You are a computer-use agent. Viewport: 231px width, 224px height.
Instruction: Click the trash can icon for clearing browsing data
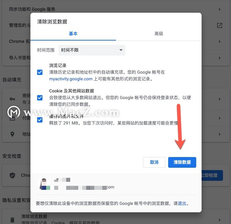pos(12,220)
